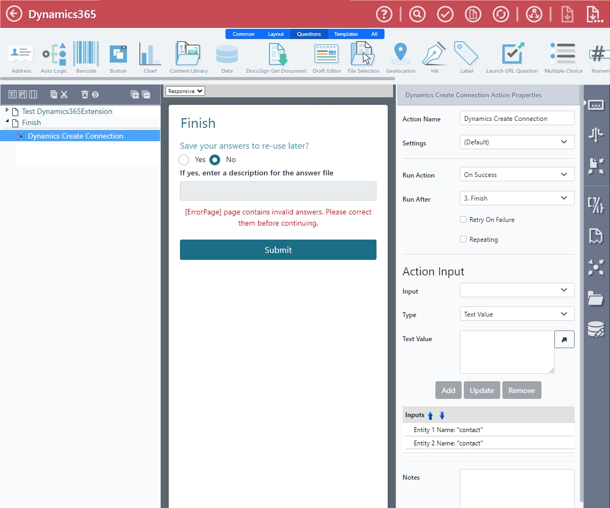Click the Submit button
This screenshot has width=610, height=508.
(x=278, y=250)
